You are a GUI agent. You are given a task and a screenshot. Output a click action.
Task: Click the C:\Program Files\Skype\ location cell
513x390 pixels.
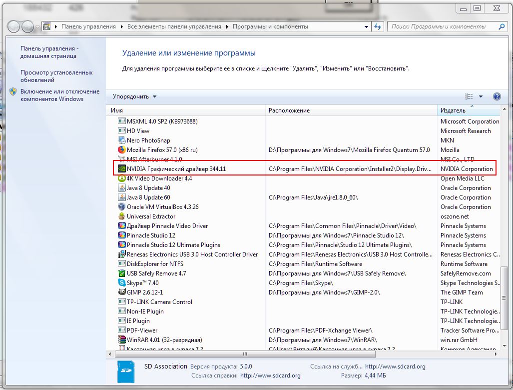[301, 283]
